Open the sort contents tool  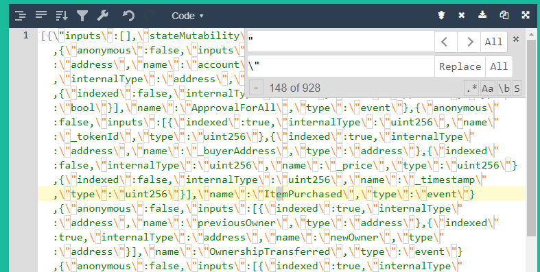click(x=62, y=16)
